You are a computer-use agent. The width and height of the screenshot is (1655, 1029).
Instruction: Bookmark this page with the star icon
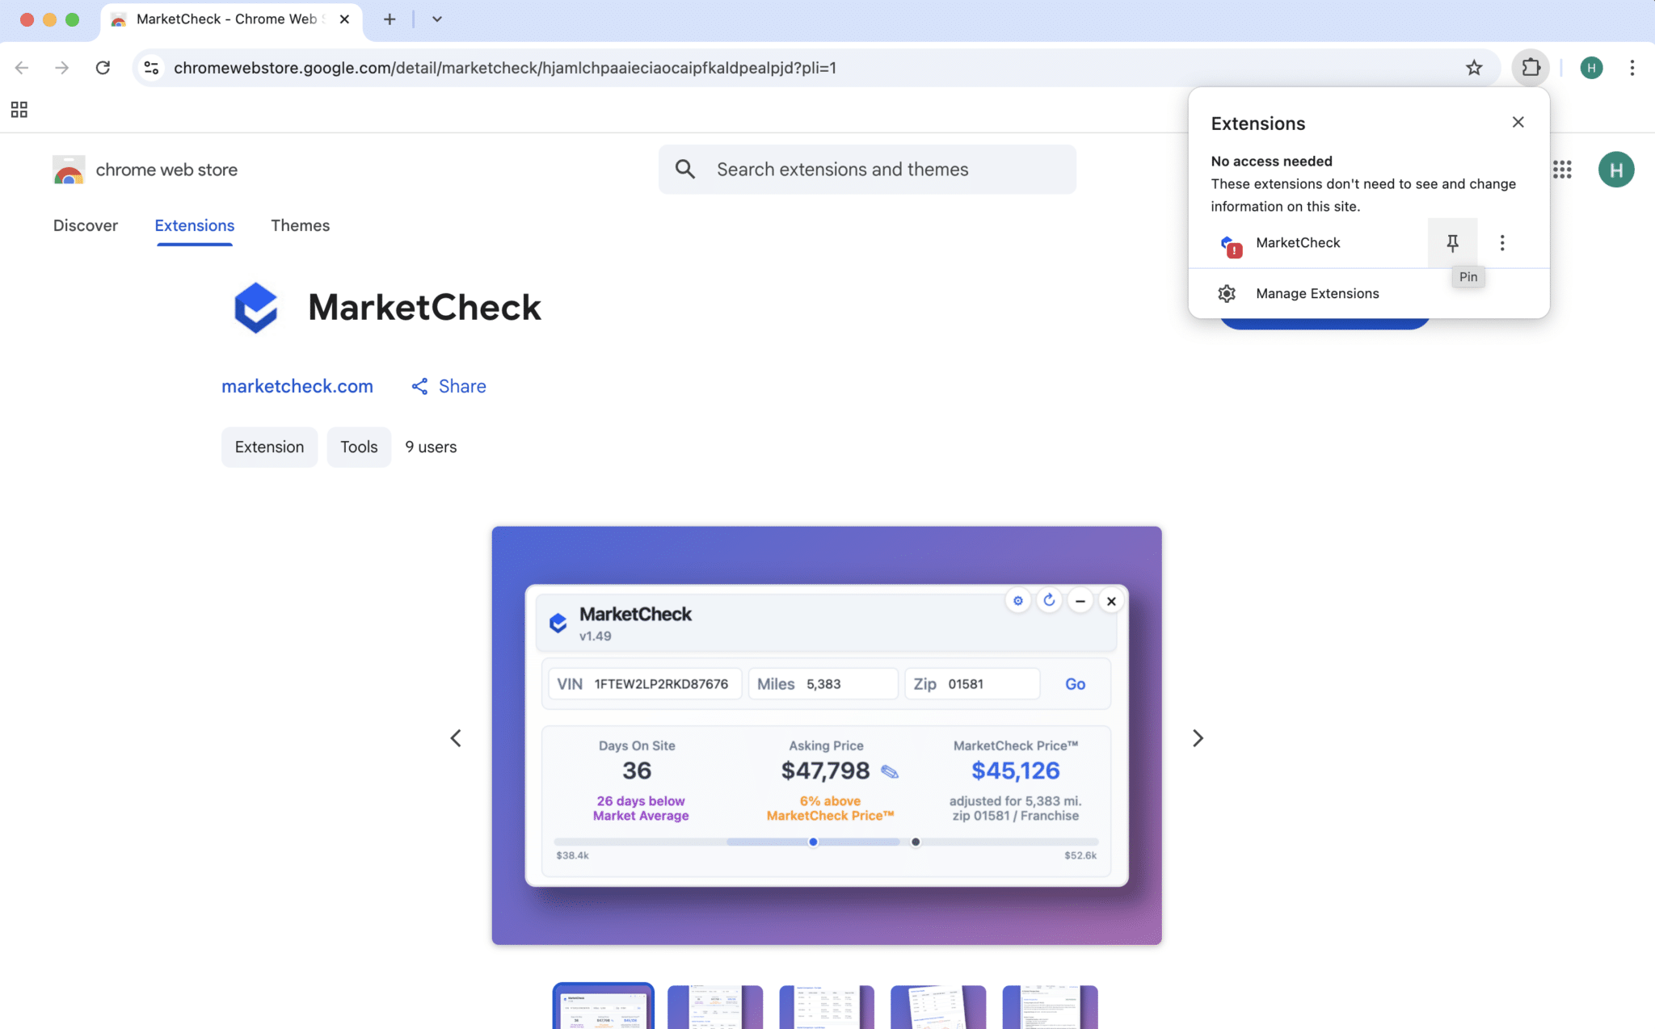[x=1474, y=68]
